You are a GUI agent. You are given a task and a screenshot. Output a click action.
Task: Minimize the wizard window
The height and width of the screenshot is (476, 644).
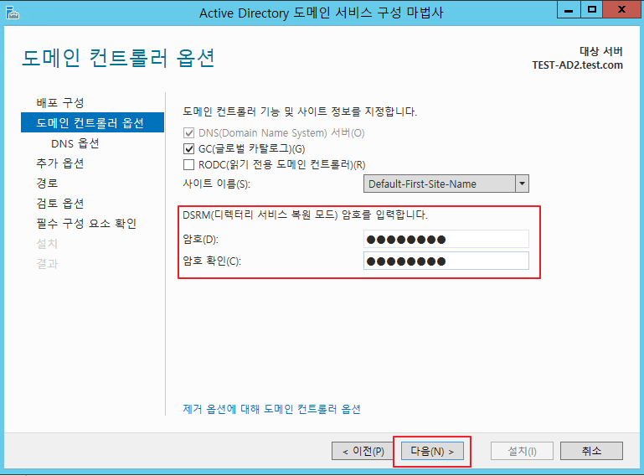coord(569,10)
